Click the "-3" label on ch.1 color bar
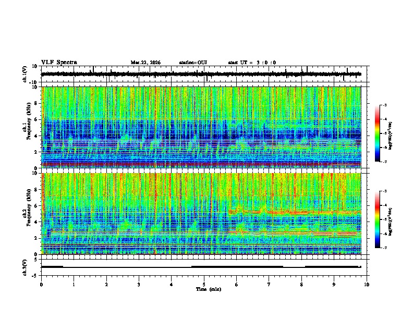Viewport: 413px width, 319px height. pos(384,105)
